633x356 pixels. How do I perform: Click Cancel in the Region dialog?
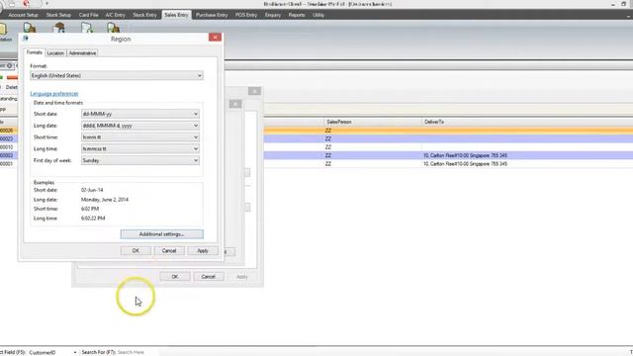(169, 250)
